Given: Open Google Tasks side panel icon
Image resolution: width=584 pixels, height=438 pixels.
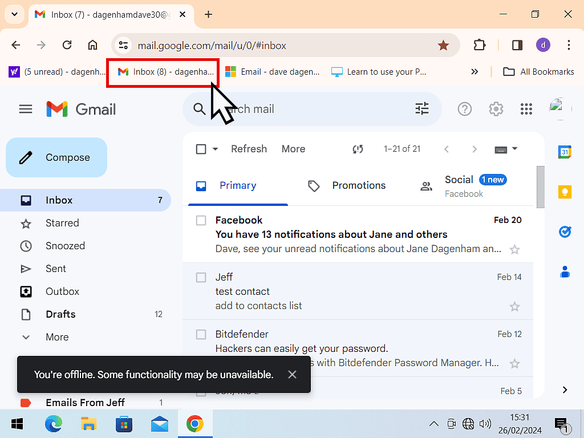Looking at the screenshot, I should (x=565, y=232).
